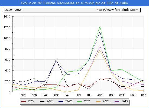Click the 2020 legend label

(106, 101)
